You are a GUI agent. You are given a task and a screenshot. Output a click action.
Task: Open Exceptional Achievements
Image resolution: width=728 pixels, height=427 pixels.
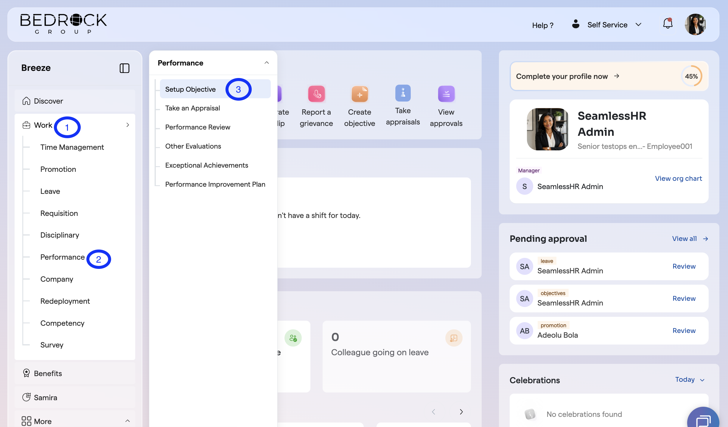(x=206, y=165)
